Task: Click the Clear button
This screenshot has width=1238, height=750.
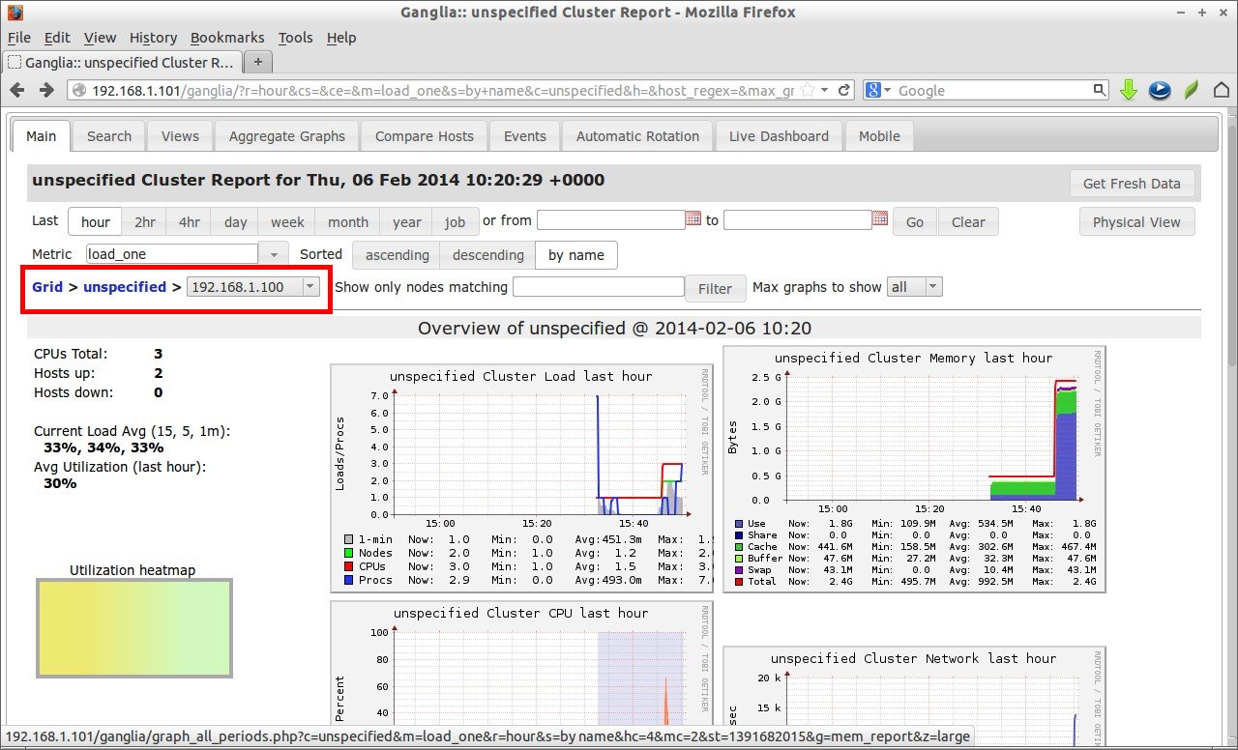Action: pyautogui.click(x=968, y=221)
